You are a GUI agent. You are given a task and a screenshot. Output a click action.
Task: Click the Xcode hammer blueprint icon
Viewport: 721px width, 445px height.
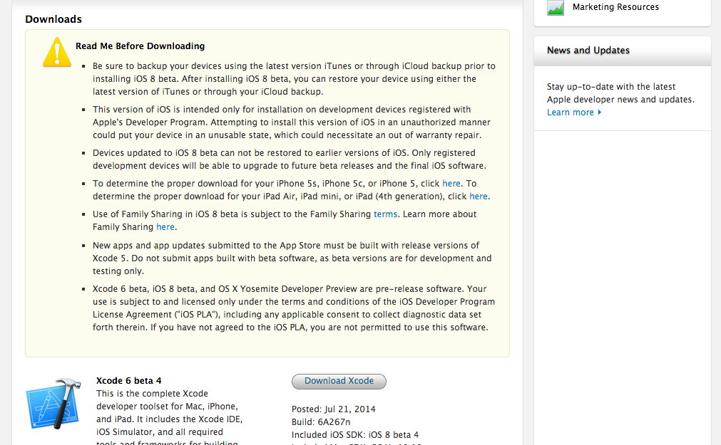pos(51,404)
